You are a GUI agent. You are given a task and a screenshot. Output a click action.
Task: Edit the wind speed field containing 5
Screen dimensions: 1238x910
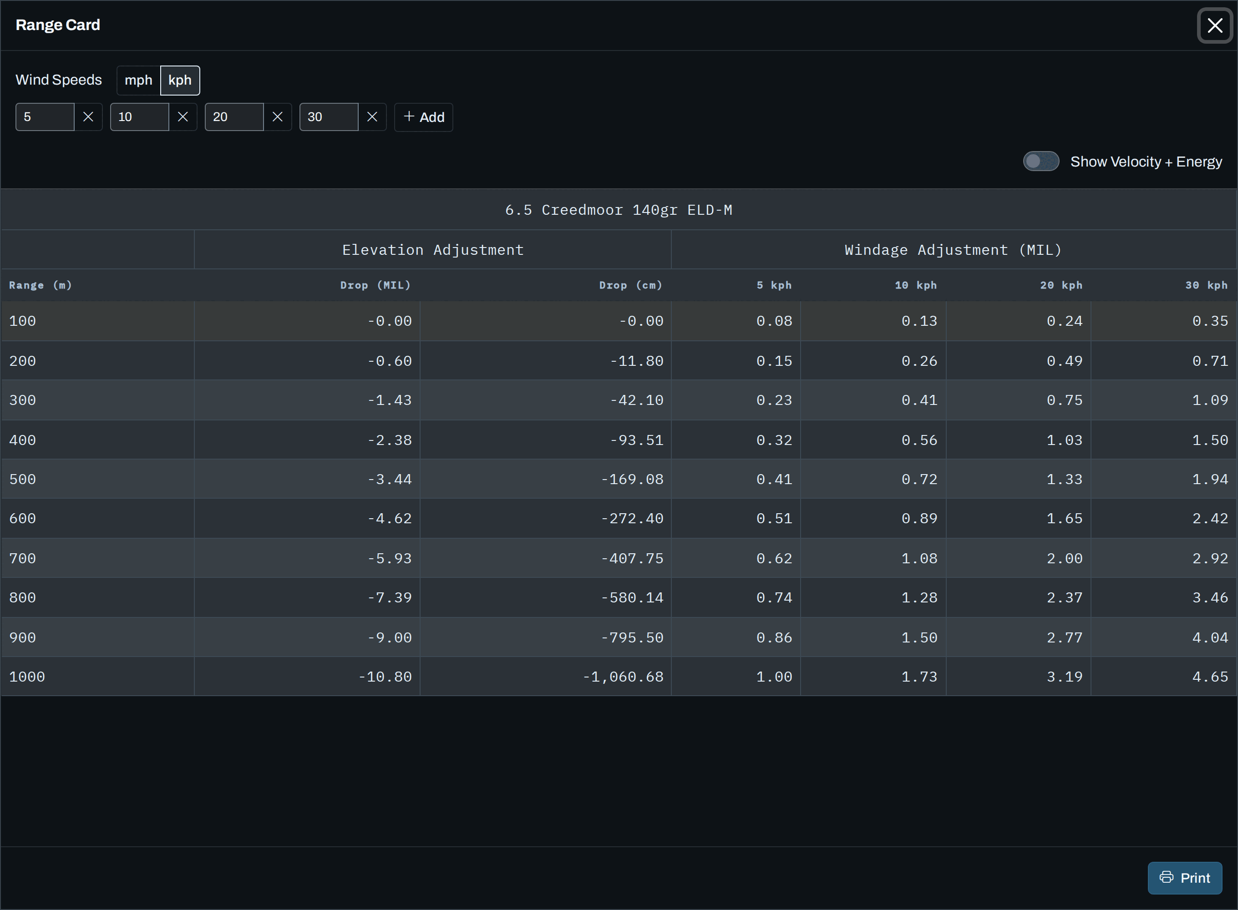45,117
